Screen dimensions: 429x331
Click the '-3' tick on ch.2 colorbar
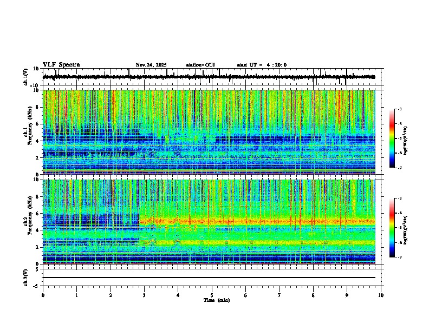tap(400, 198)
